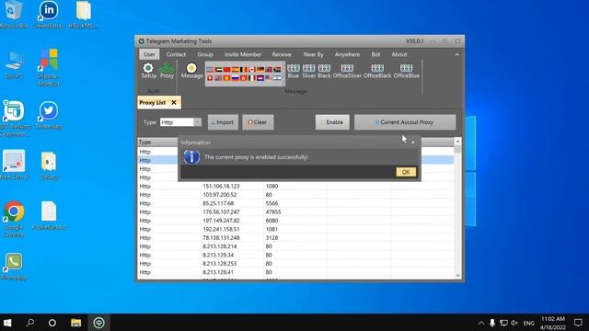Screen dimensions: 589x331
Task: Click the proxy list scrollbar down arrow
Action: tap(457, 276)
